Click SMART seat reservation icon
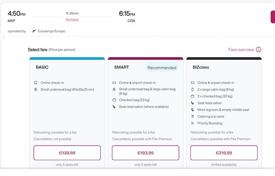This screenshot has height=176, width=275. coord(114,107)
